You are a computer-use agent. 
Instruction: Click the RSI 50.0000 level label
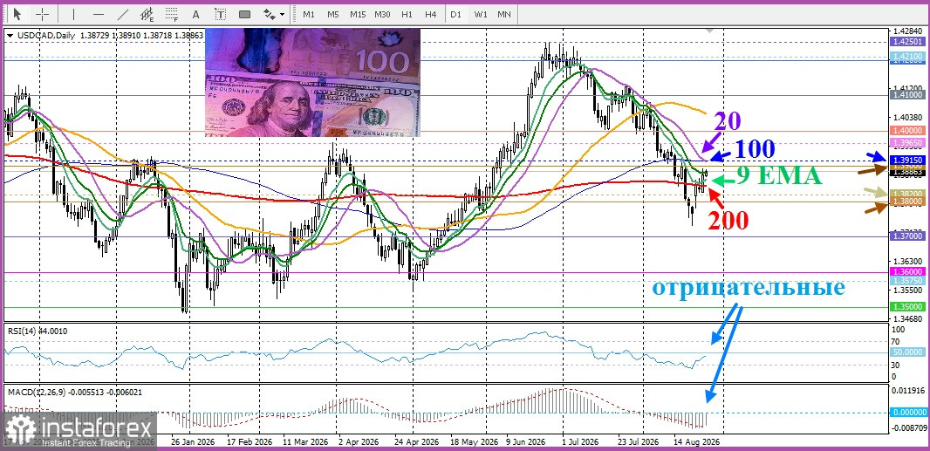(906, 352)
